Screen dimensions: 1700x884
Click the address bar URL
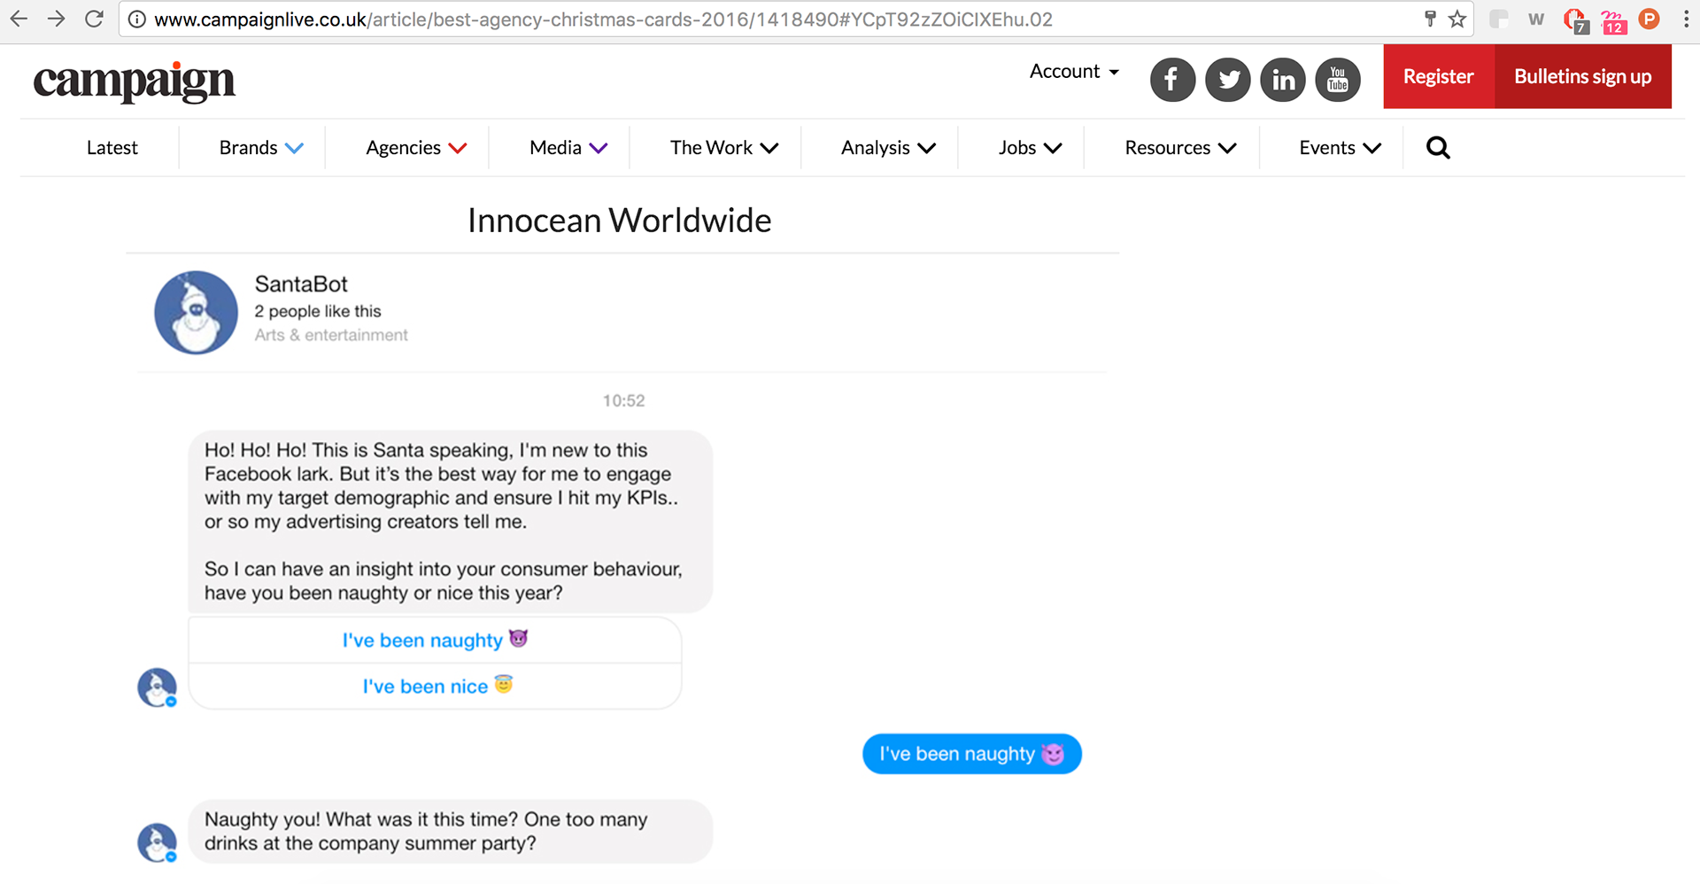pos(603,19)
